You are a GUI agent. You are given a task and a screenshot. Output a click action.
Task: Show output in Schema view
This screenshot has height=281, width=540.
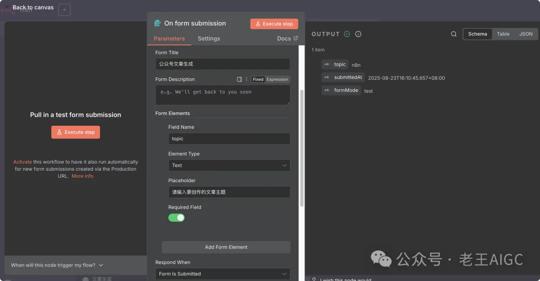point(477,34)
